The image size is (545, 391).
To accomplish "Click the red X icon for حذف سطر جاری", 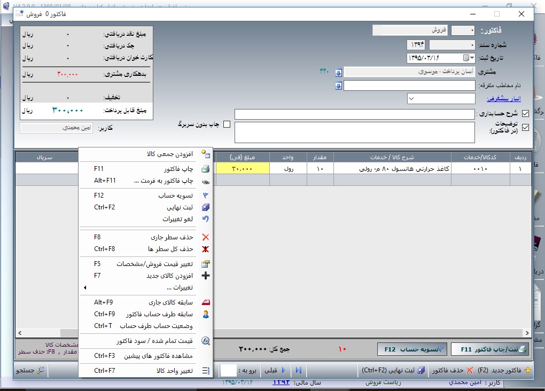I will pos(205,237).
